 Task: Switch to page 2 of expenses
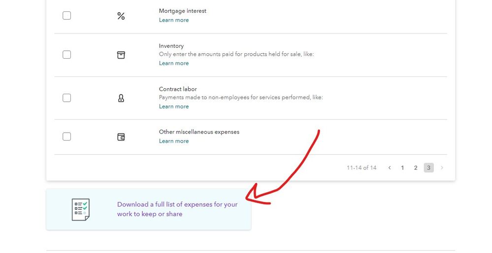(416, 168)
